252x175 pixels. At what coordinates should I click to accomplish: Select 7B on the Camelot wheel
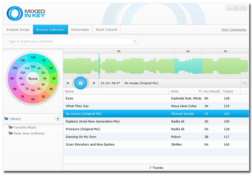tap(22, 96)
